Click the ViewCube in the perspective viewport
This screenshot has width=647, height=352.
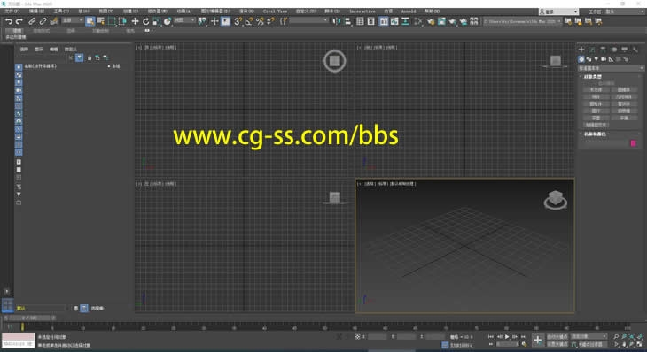[x=556, y=200]
